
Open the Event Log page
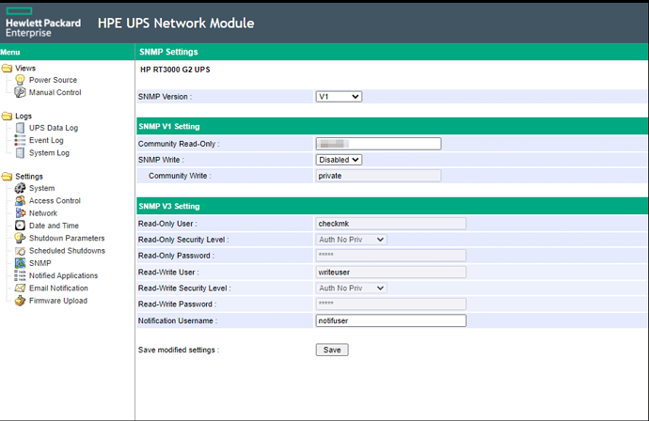coord(46,140)
